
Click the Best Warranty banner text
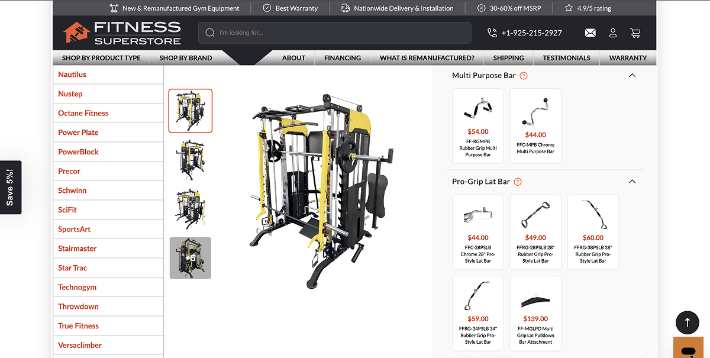pyautogui.click(x=296, y=8)
